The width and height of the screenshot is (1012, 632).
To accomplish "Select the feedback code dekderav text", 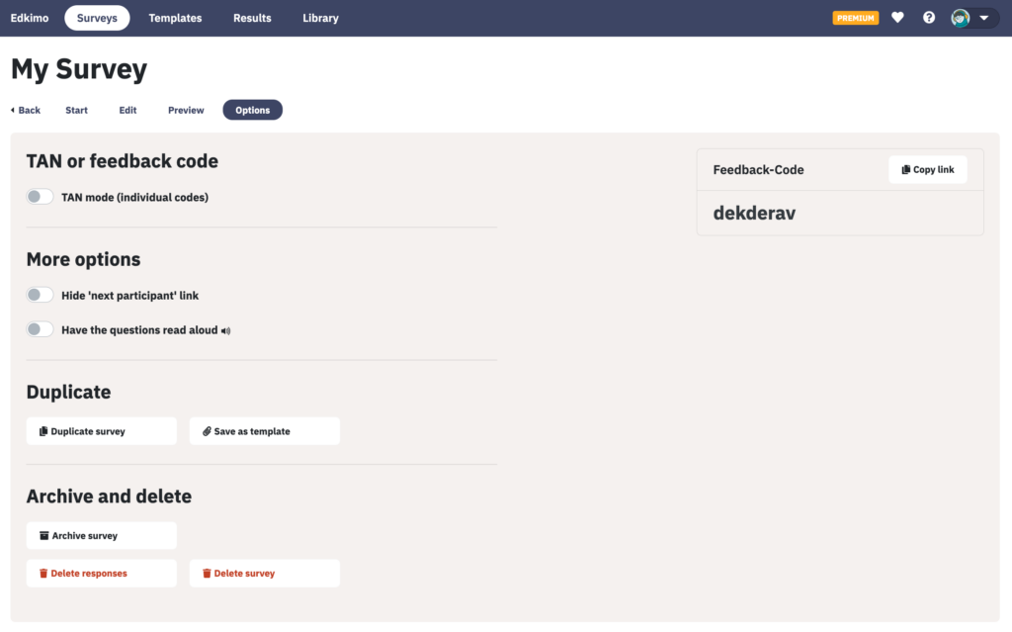I will (x=754, y=213).
